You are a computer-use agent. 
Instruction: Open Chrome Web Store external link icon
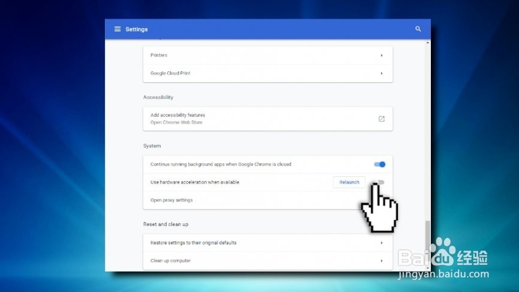(x=382, y=119)
